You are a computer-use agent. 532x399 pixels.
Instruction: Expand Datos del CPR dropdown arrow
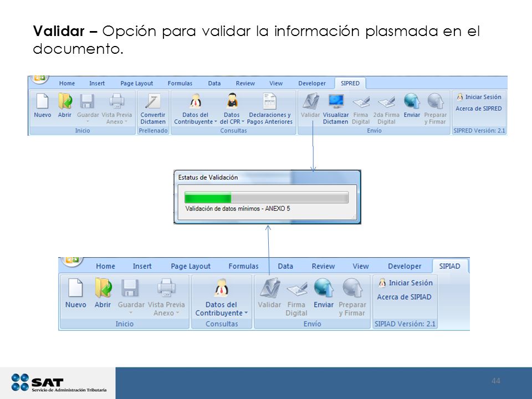tap(243, 121)
